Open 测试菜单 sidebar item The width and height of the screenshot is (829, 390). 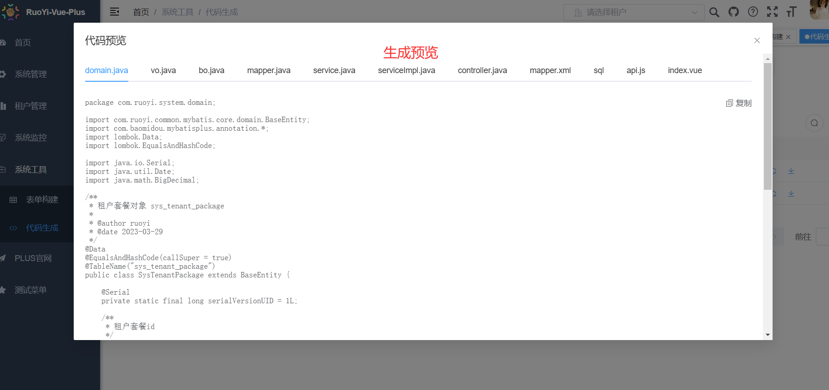click(x=30, y=290)
